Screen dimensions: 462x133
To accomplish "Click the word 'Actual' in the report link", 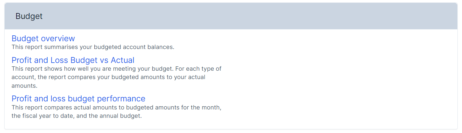I will click(122, 60).
